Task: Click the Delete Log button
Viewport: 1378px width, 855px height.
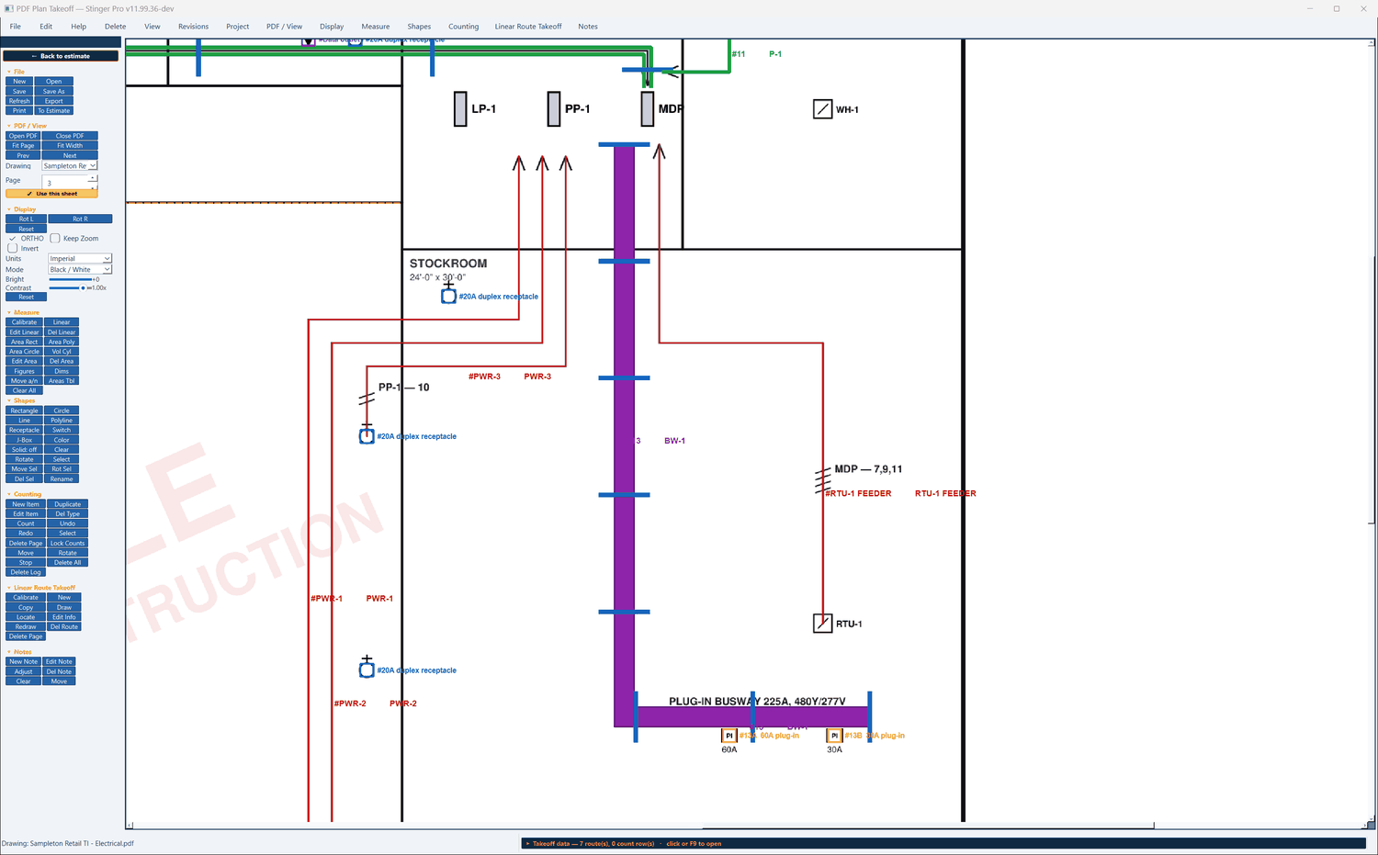Action: click(26, 572)
